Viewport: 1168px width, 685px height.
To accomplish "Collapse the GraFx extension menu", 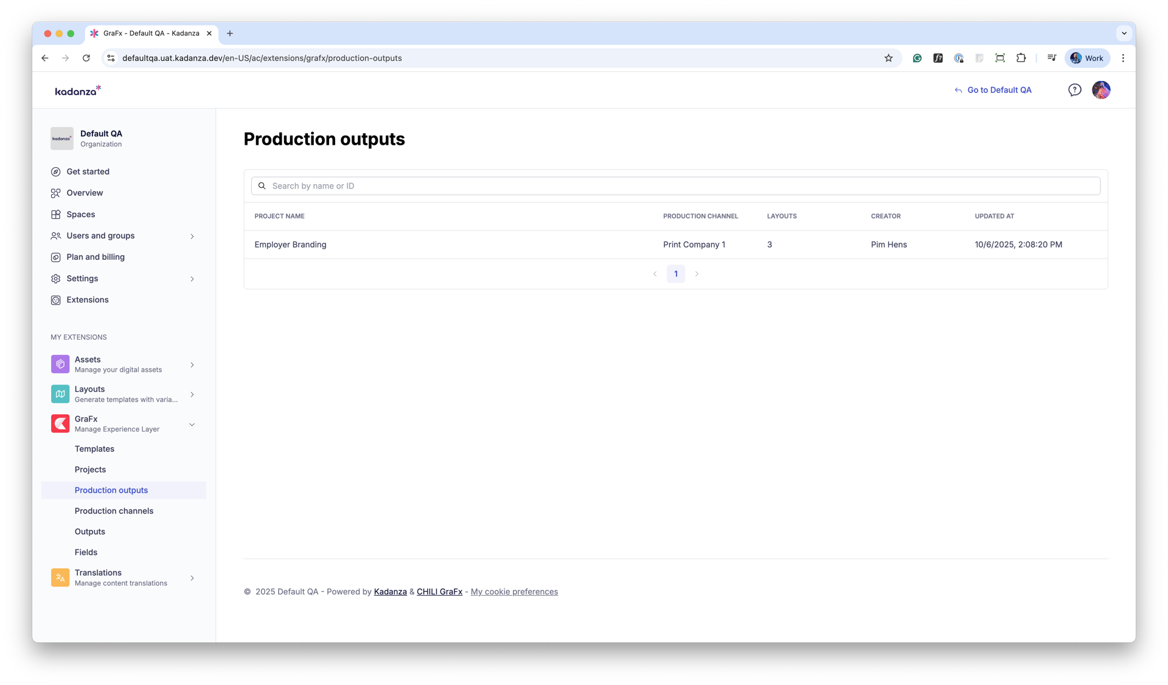I will (192, 425).
